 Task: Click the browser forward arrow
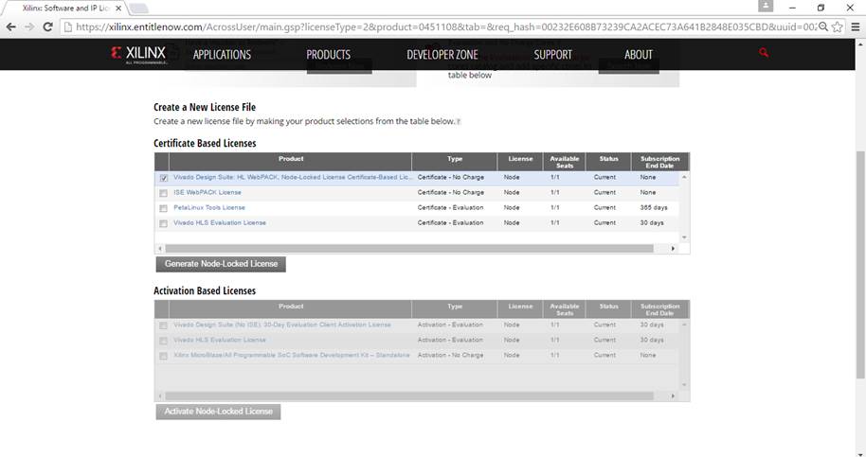click(x=29, y=26)
